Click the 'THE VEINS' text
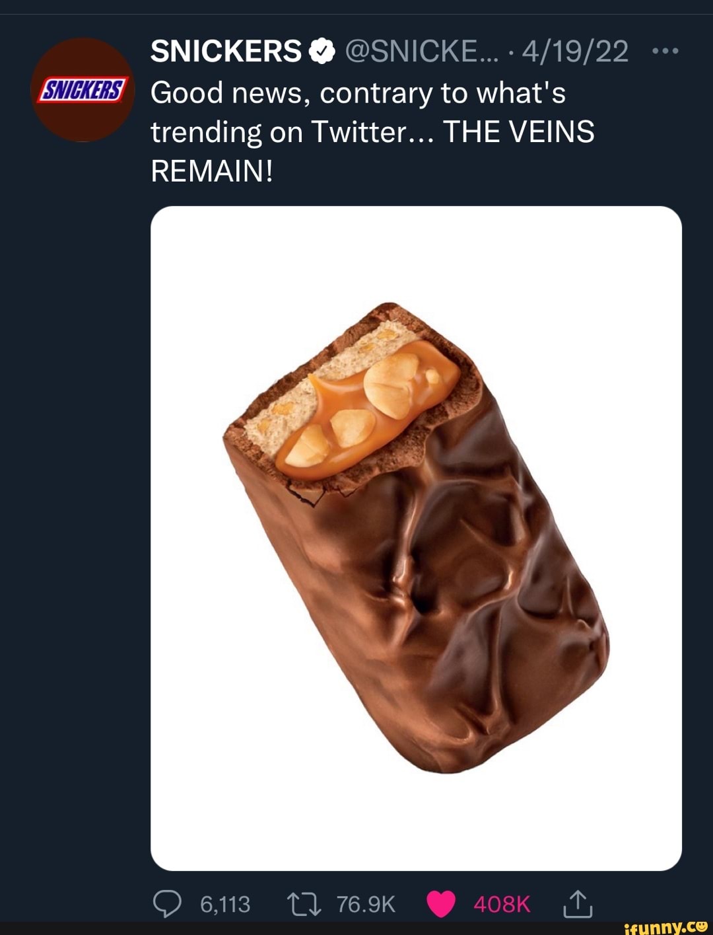Viewport: 713px width, 935px height. click(x=518, y=132)
